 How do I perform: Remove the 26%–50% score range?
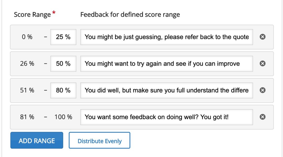tap(262, 64)
